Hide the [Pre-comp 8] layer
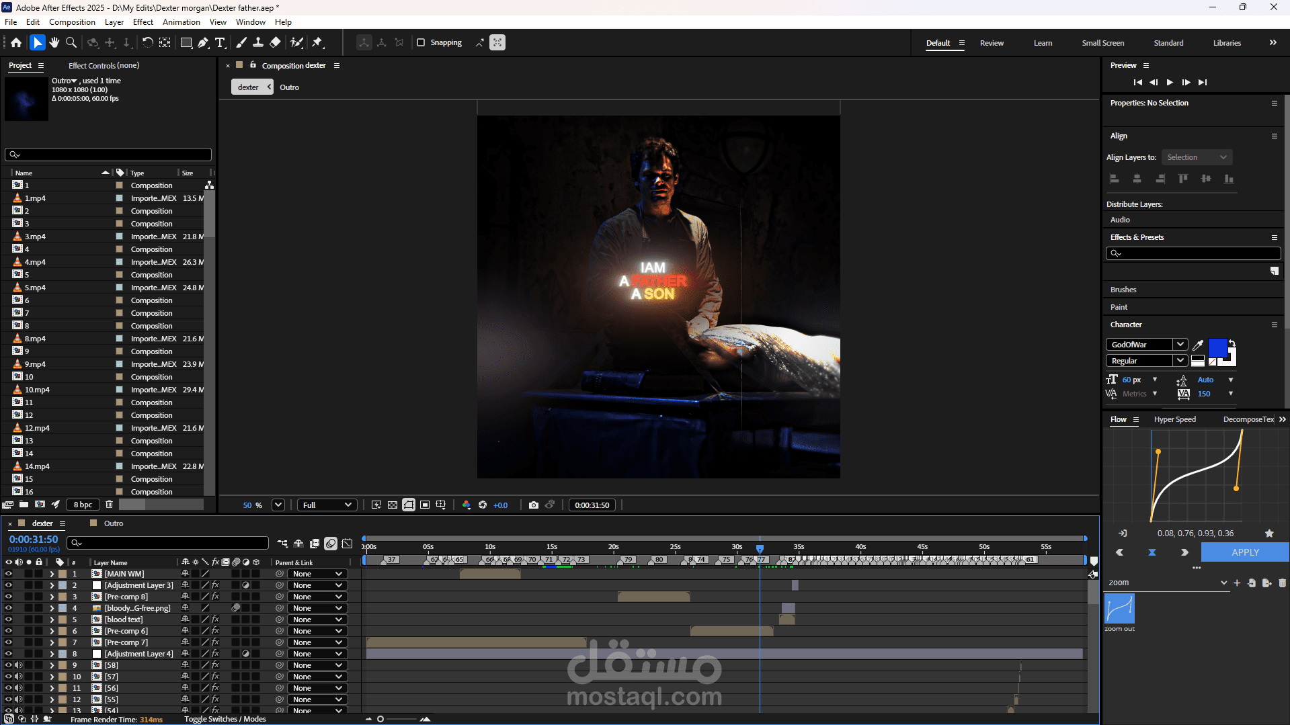This screenshot has height=725, width=1290. [x=9, y=597]
